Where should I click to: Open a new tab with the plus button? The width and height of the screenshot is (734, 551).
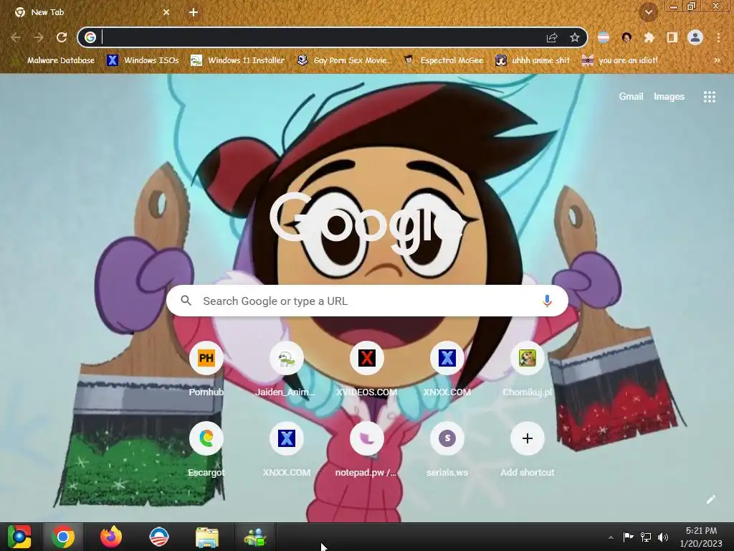coord(194,12)
